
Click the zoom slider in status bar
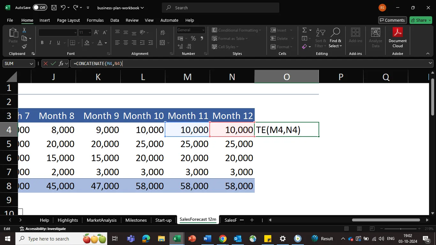(x=401, y=229)
